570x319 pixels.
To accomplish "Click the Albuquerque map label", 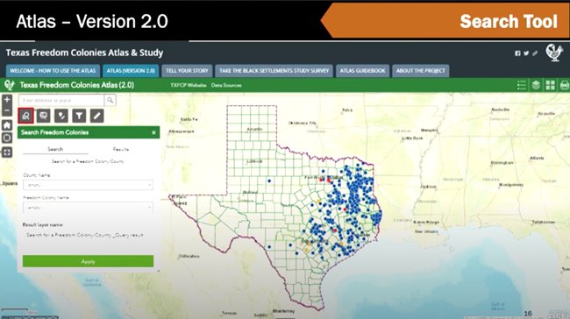I will click(182, 131).
